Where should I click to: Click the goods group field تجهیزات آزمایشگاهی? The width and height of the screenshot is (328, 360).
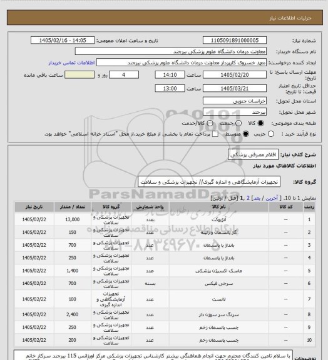(209, 182)
